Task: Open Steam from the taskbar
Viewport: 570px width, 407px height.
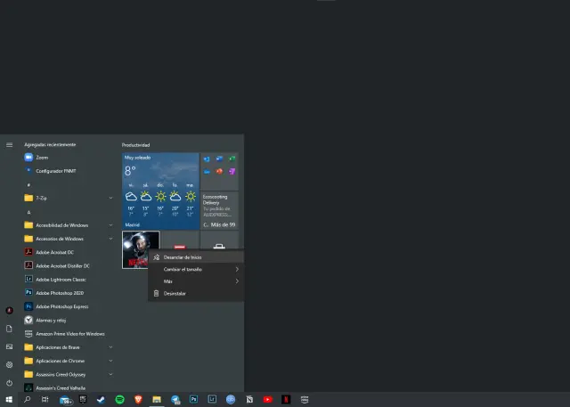Action: pyautogui.click(x=101, y=400)
